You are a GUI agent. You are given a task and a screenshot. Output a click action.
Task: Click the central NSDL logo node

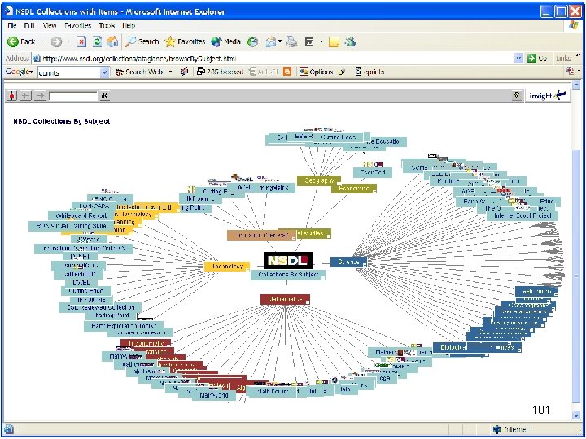tap(288, 260)
